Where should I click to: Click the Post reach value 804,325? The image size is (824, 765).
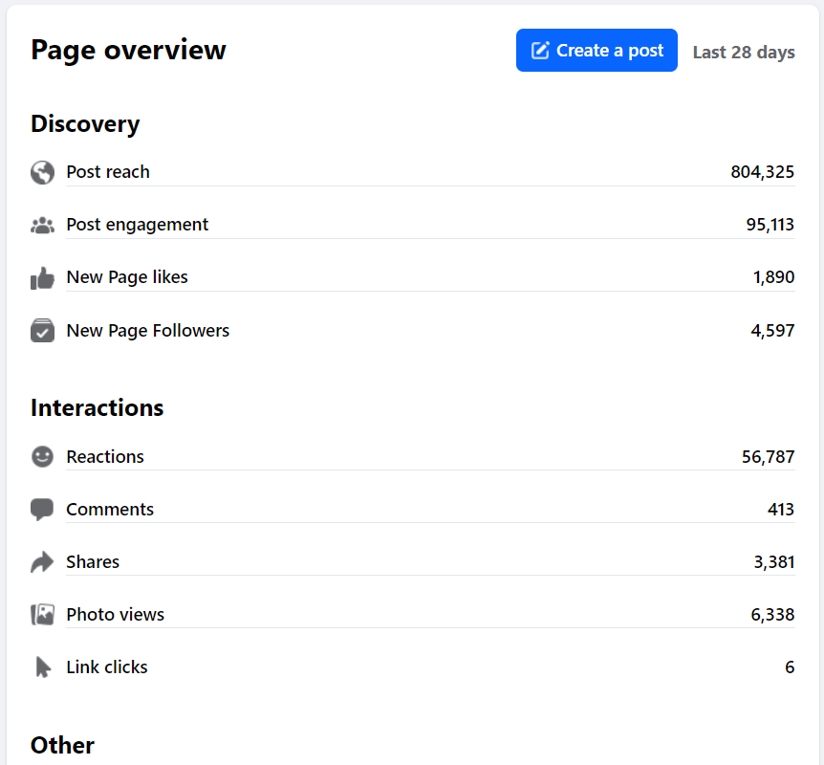click(x=762, y=172)
